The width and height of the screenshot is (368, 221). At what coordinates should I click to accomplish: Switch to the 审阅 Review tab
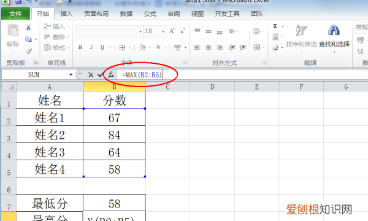click(174, 14)
